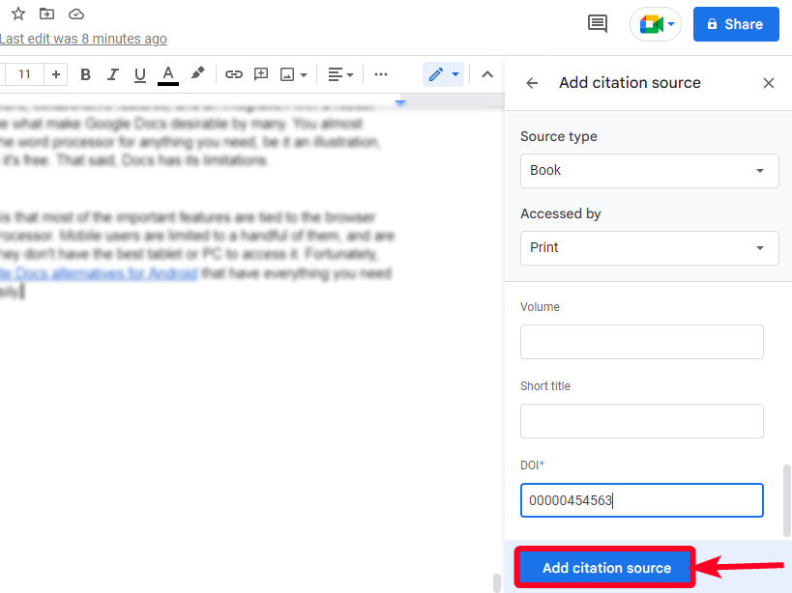Click the citation panel scrollbar
The height and width of the screenshot is (593, 792).
(787, 500)
